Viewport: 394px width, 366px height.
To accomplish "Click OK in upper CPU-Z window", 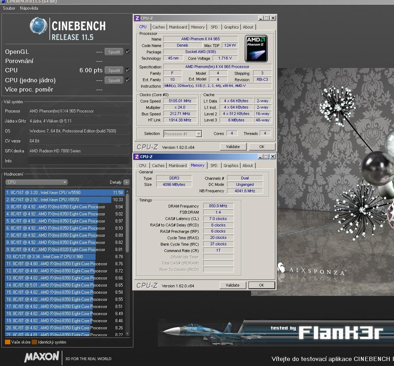I will tap(262, 147).
